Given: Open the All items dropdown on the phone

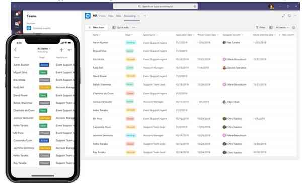Looking at the screenshot, I should (x=44, y=48).
